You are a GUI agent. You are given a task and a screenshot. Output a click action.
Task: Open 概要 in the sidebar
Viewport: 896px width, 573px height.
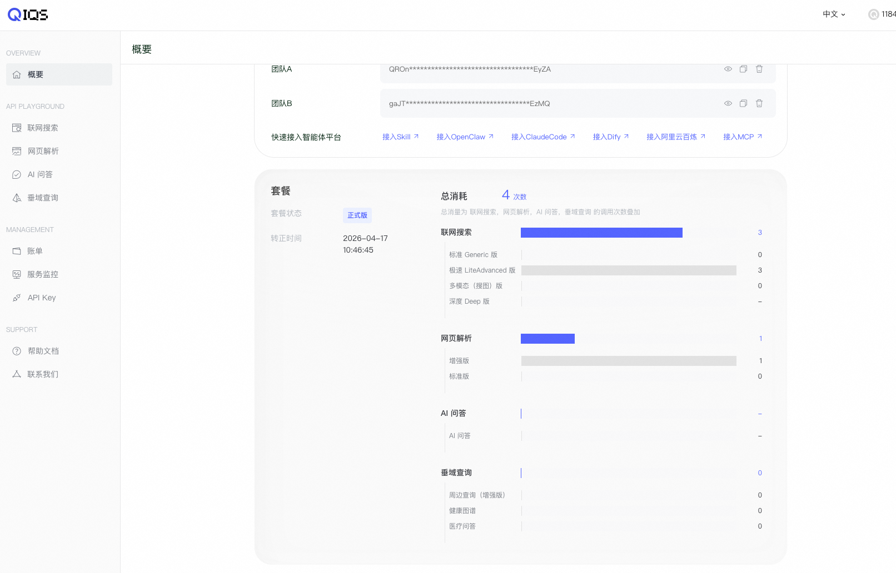[x=59, y=74]
